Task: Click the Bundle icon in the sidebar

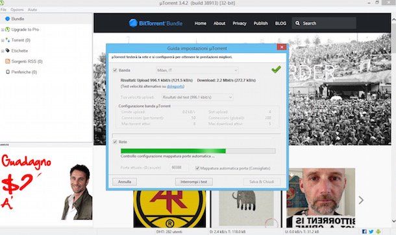Action: pos(7,19)
